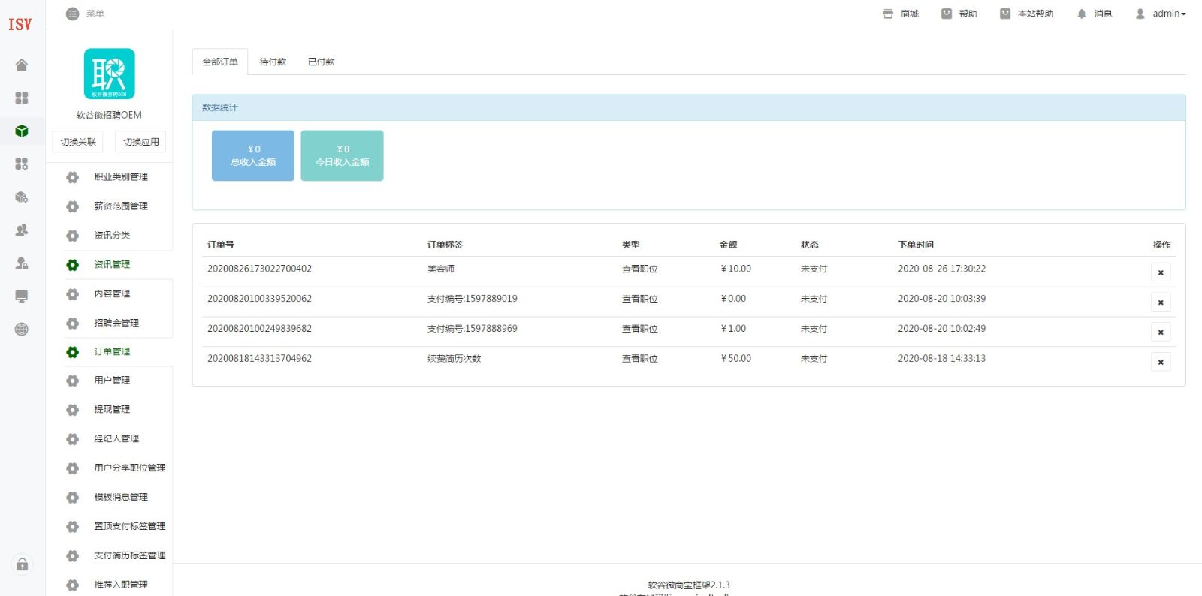Click the gear icon beside 资讯分类
The height and width of the screenshot is (596, 1202).
click(72, 236)
